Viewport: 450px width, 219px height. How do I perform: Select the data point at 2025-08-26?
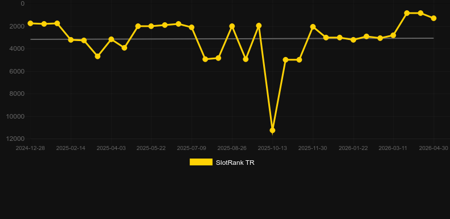pyautogui.click(x=232, y=26)
